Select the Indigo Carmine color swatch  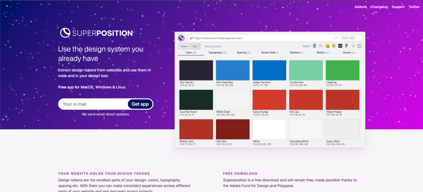point(269,70)
